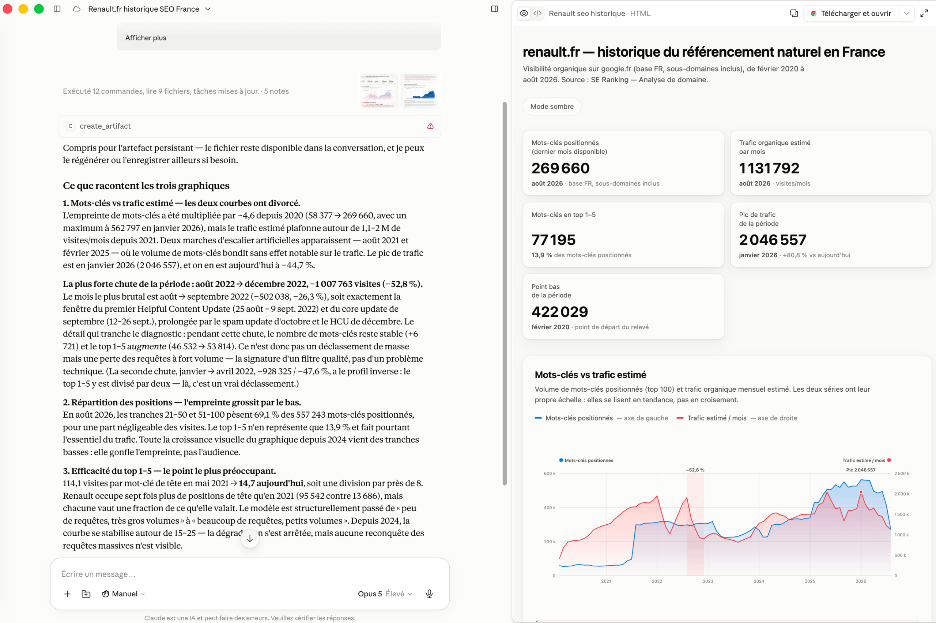The image size is (936, 623).
Task: Click the red Trafic estimé legend swatch
Action: tap(680, 418)
